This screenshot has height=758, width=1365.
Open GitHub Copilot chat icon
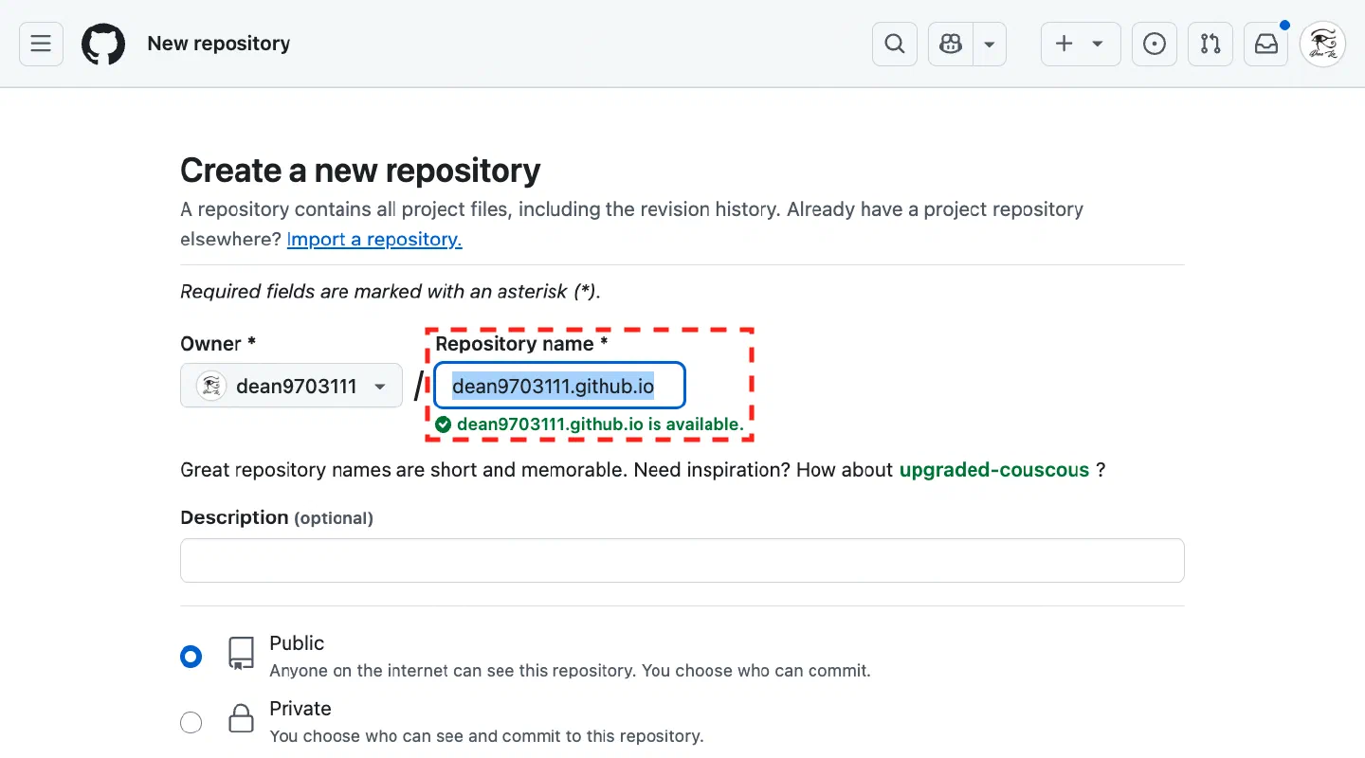coord(951,44)
